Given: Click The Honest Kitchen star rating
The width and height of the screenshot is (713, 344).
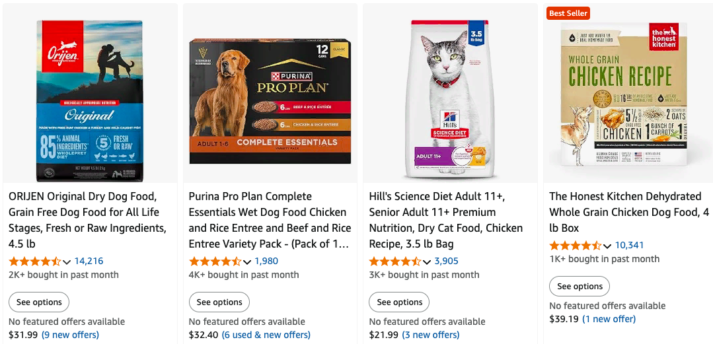Looking at the screenshot, I should pyautogui.click(x=576, y=245).
